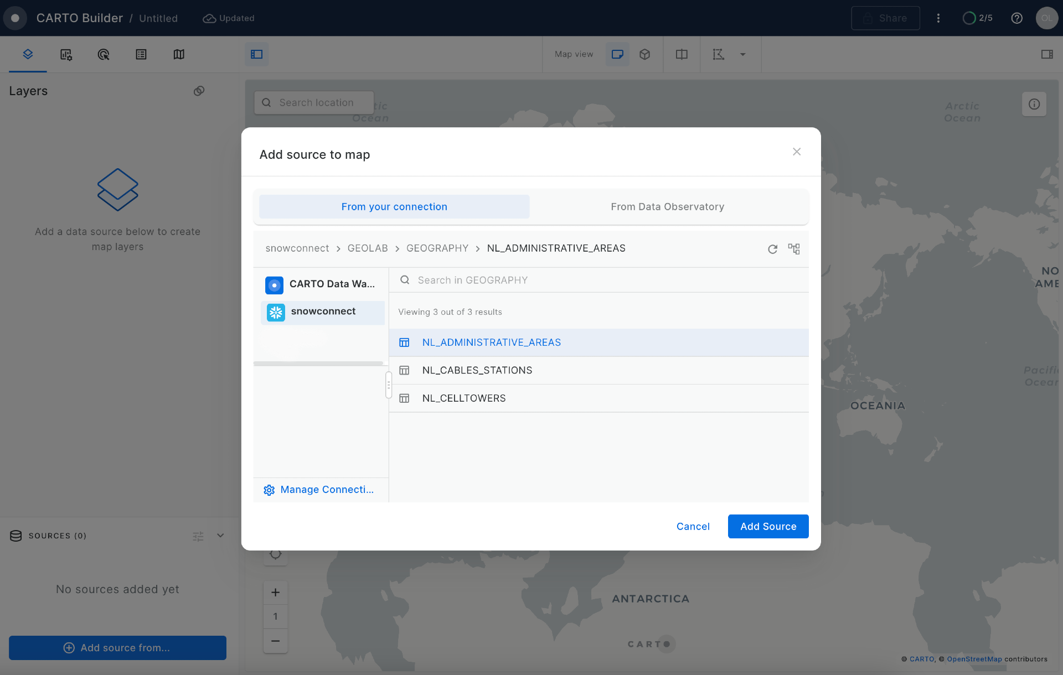Image resolution: width=1063 pixels, height=675 pixels.
Task: Open the Legend tab icon in the sidebar
Action: (x=141, y=54)
